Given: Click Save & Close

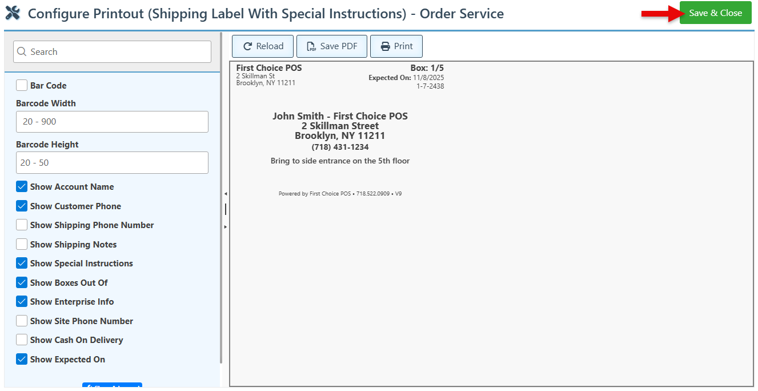Looking at the screenshot, I should tap(715, 13).
